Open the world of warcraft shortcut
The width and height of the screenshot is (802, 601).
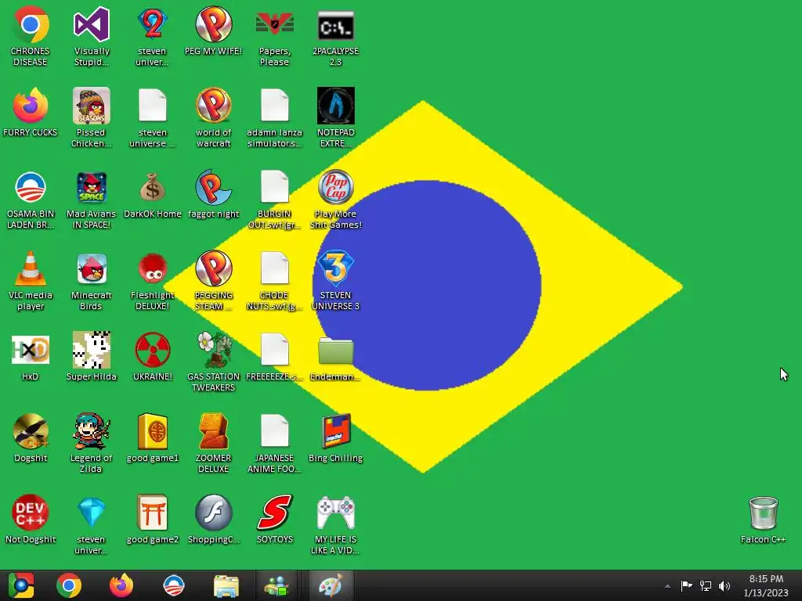tap(213, 106)
